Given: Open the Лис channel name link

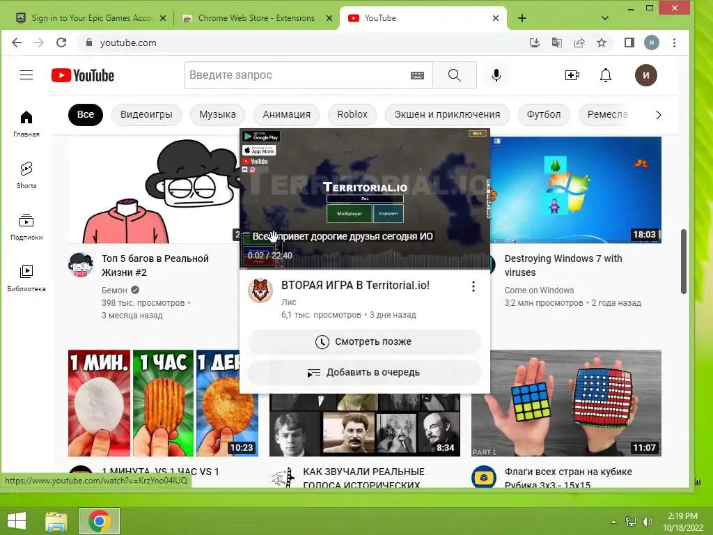Looking at the screenshot, I should [289, 302].
